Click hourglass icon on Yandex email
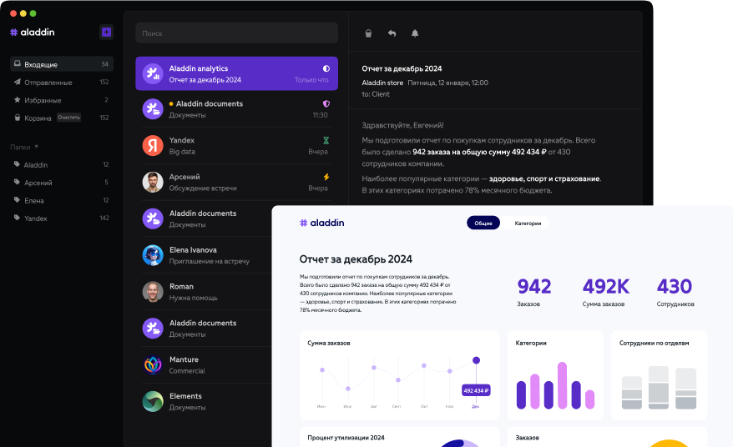The width and height of the screenshot is (733, 447). [x=326, y=140]
